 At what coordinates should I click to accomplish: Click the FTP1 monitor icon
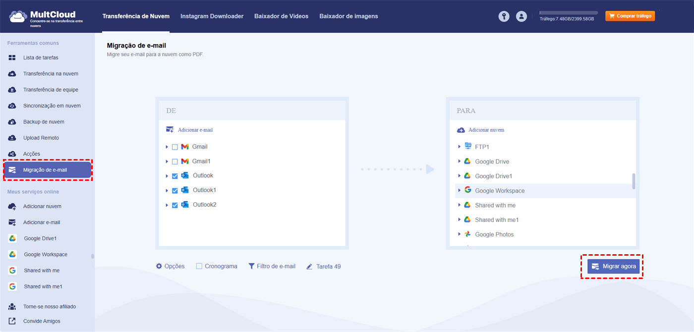(x=467, y=146)
